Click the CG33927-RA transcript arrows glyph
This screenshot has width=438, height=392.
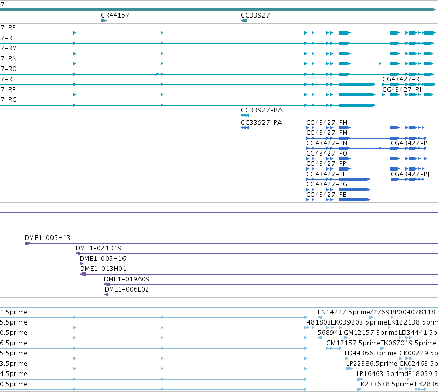click(244, 115)
